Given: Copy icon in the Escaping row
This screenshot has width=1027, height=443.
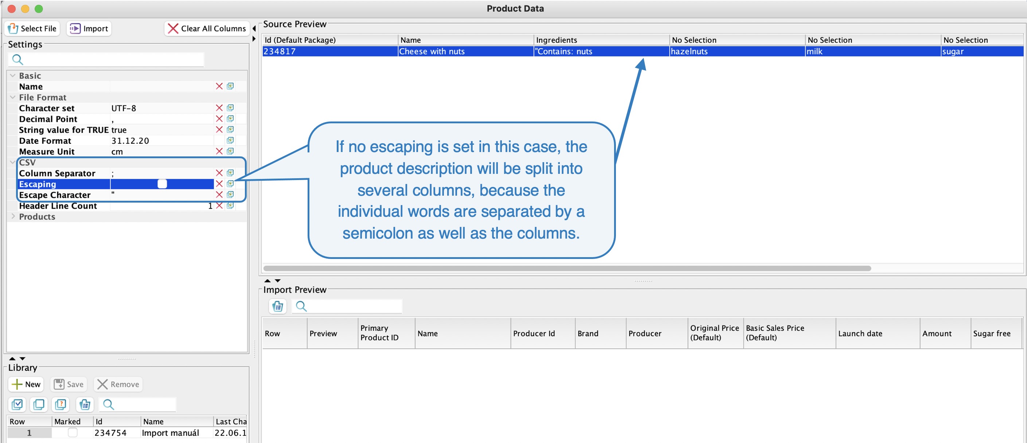Looking at the screenshot, I should pyautogui.click(x=230, y=184).
